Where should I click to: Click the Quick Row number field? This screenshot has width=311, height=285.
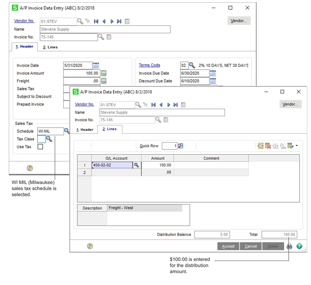(169, 146)
